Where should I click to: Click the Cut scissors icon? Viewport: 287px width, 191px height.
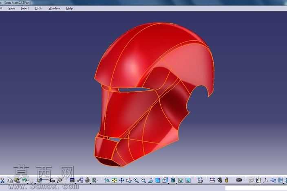pyautogui.click(x=2, y=180)
